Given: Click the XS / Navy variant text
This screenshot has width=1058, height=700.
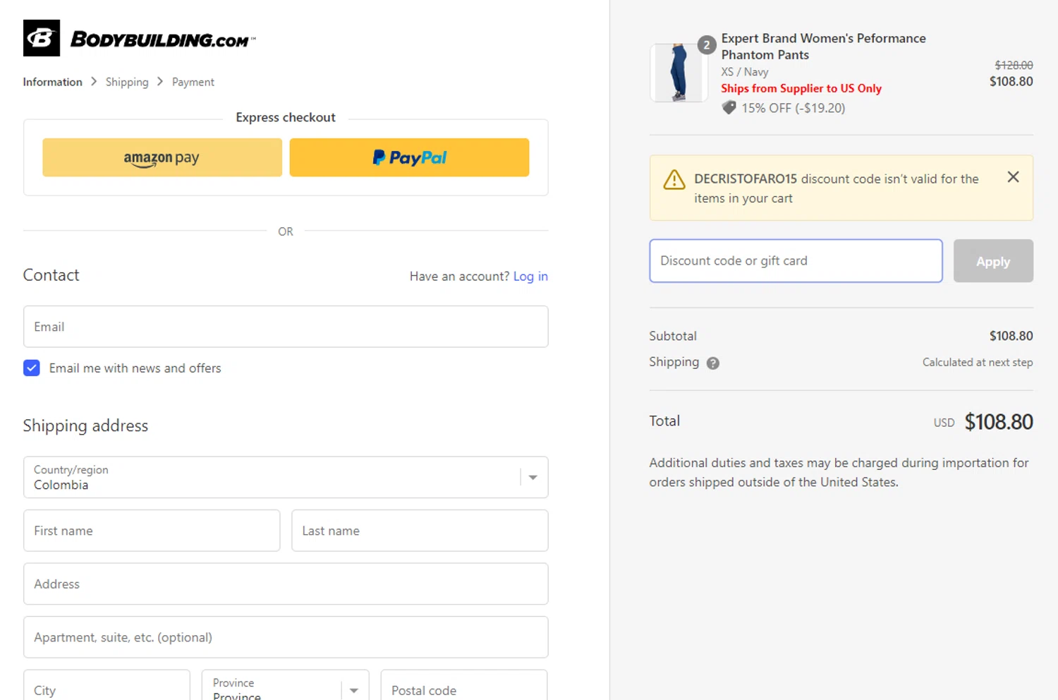Looking at the screenshot, I should [x=744, y=72].
